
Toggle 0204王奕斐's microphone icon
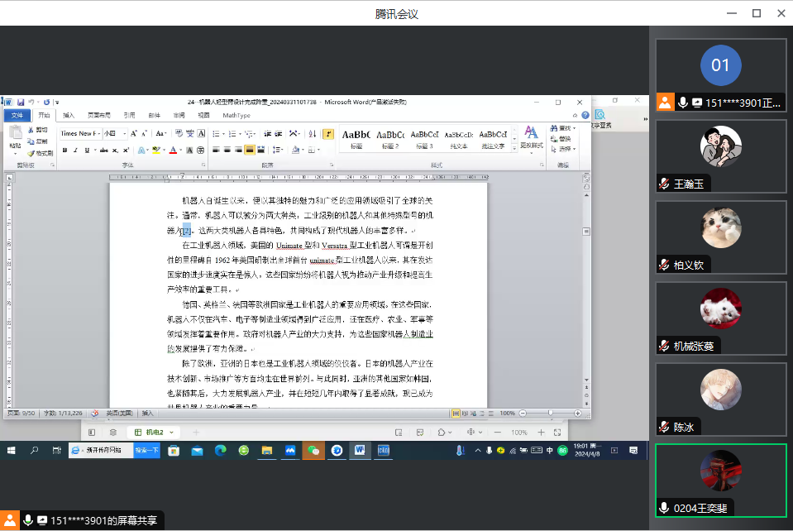click(x=664, y=508)
